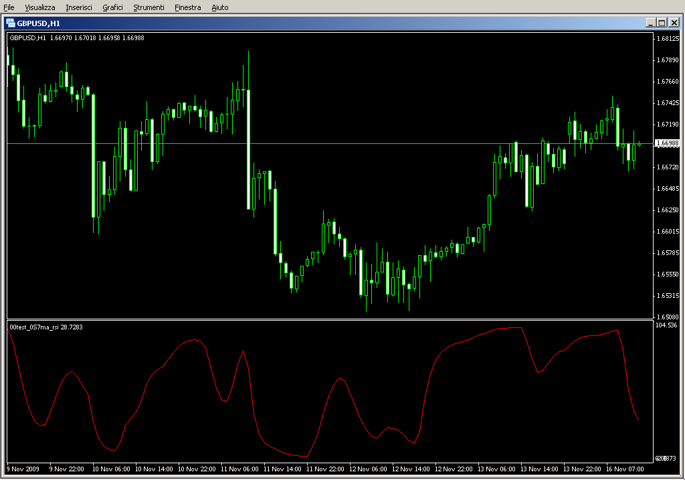
Task: Open the Inserisci menu
Action: coord(79,7)
